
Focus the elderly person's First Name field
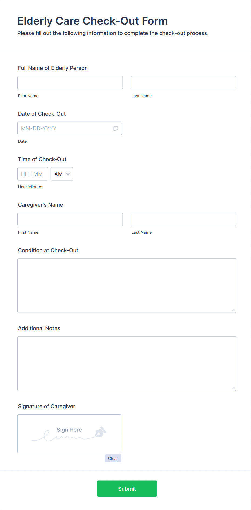pos(70,83)
